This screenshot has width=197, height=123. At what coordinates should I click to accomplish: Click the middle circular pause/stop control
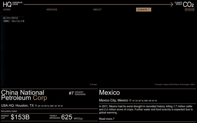pos(189,10)
